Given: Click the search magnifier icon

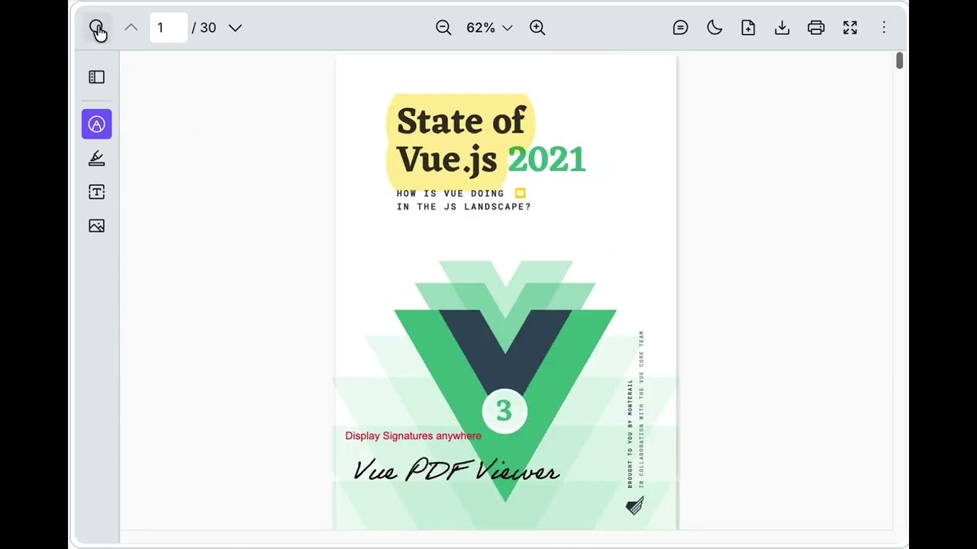Looking at the screenshot, I should tap(97, 28).
